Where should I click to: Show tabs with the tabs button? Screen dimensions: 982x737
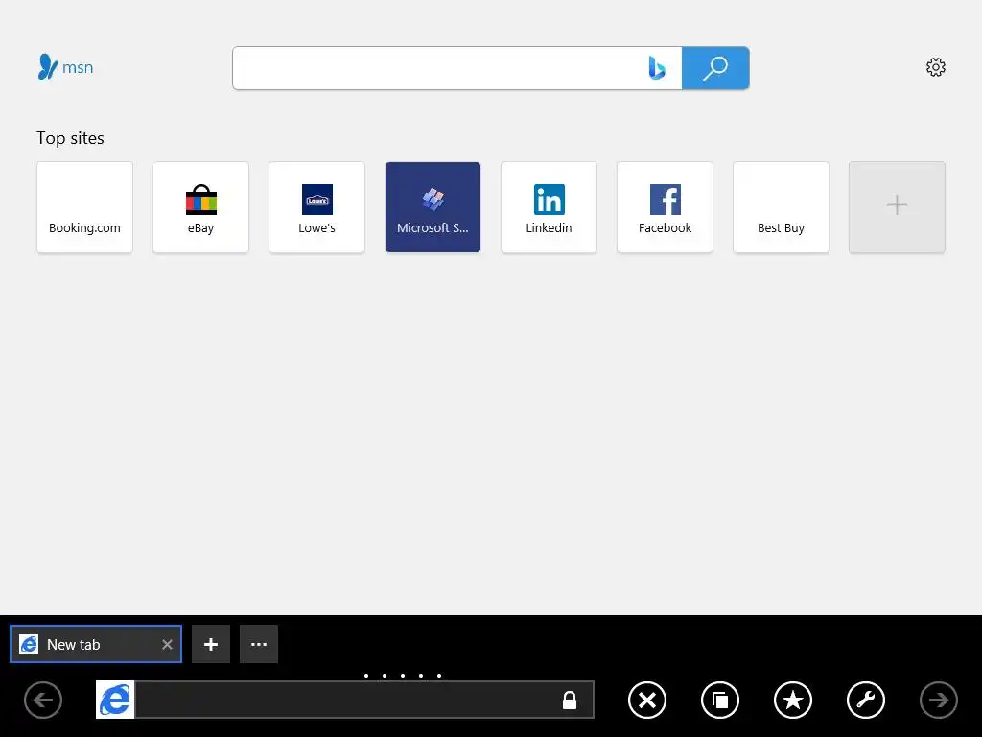pyautogui.click(x=720, y=700)
